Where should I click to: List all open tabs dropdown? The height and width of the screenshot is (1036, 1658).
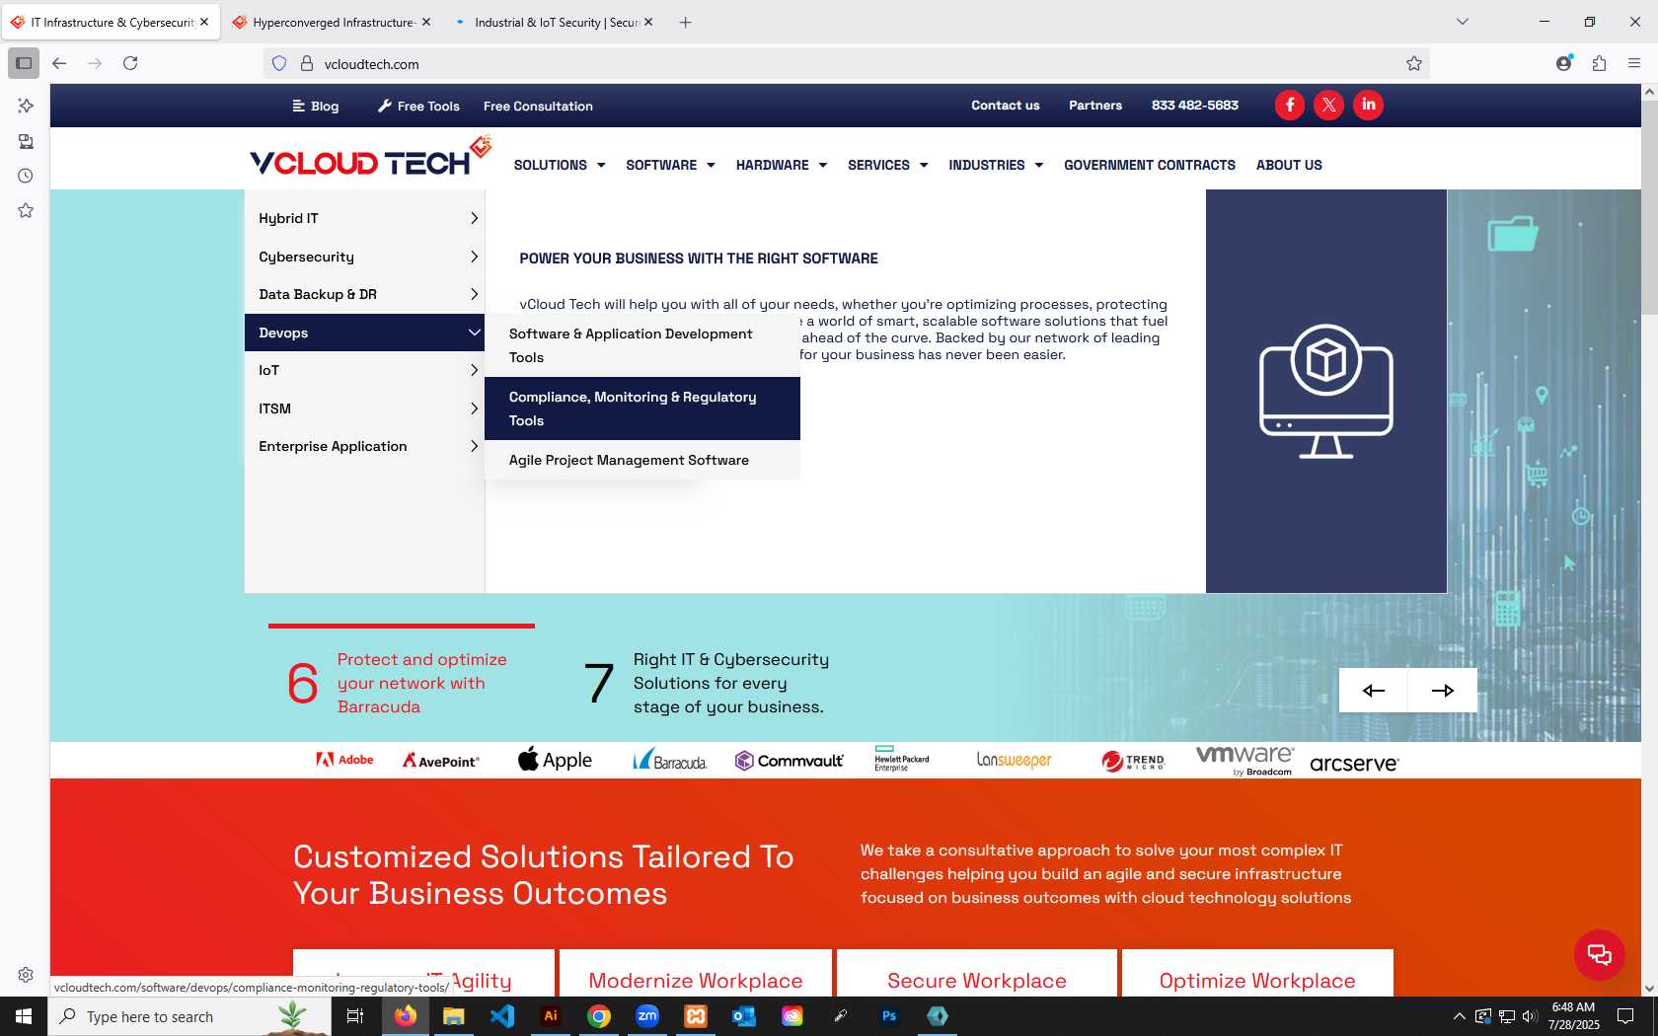(x=1463, y=22)
